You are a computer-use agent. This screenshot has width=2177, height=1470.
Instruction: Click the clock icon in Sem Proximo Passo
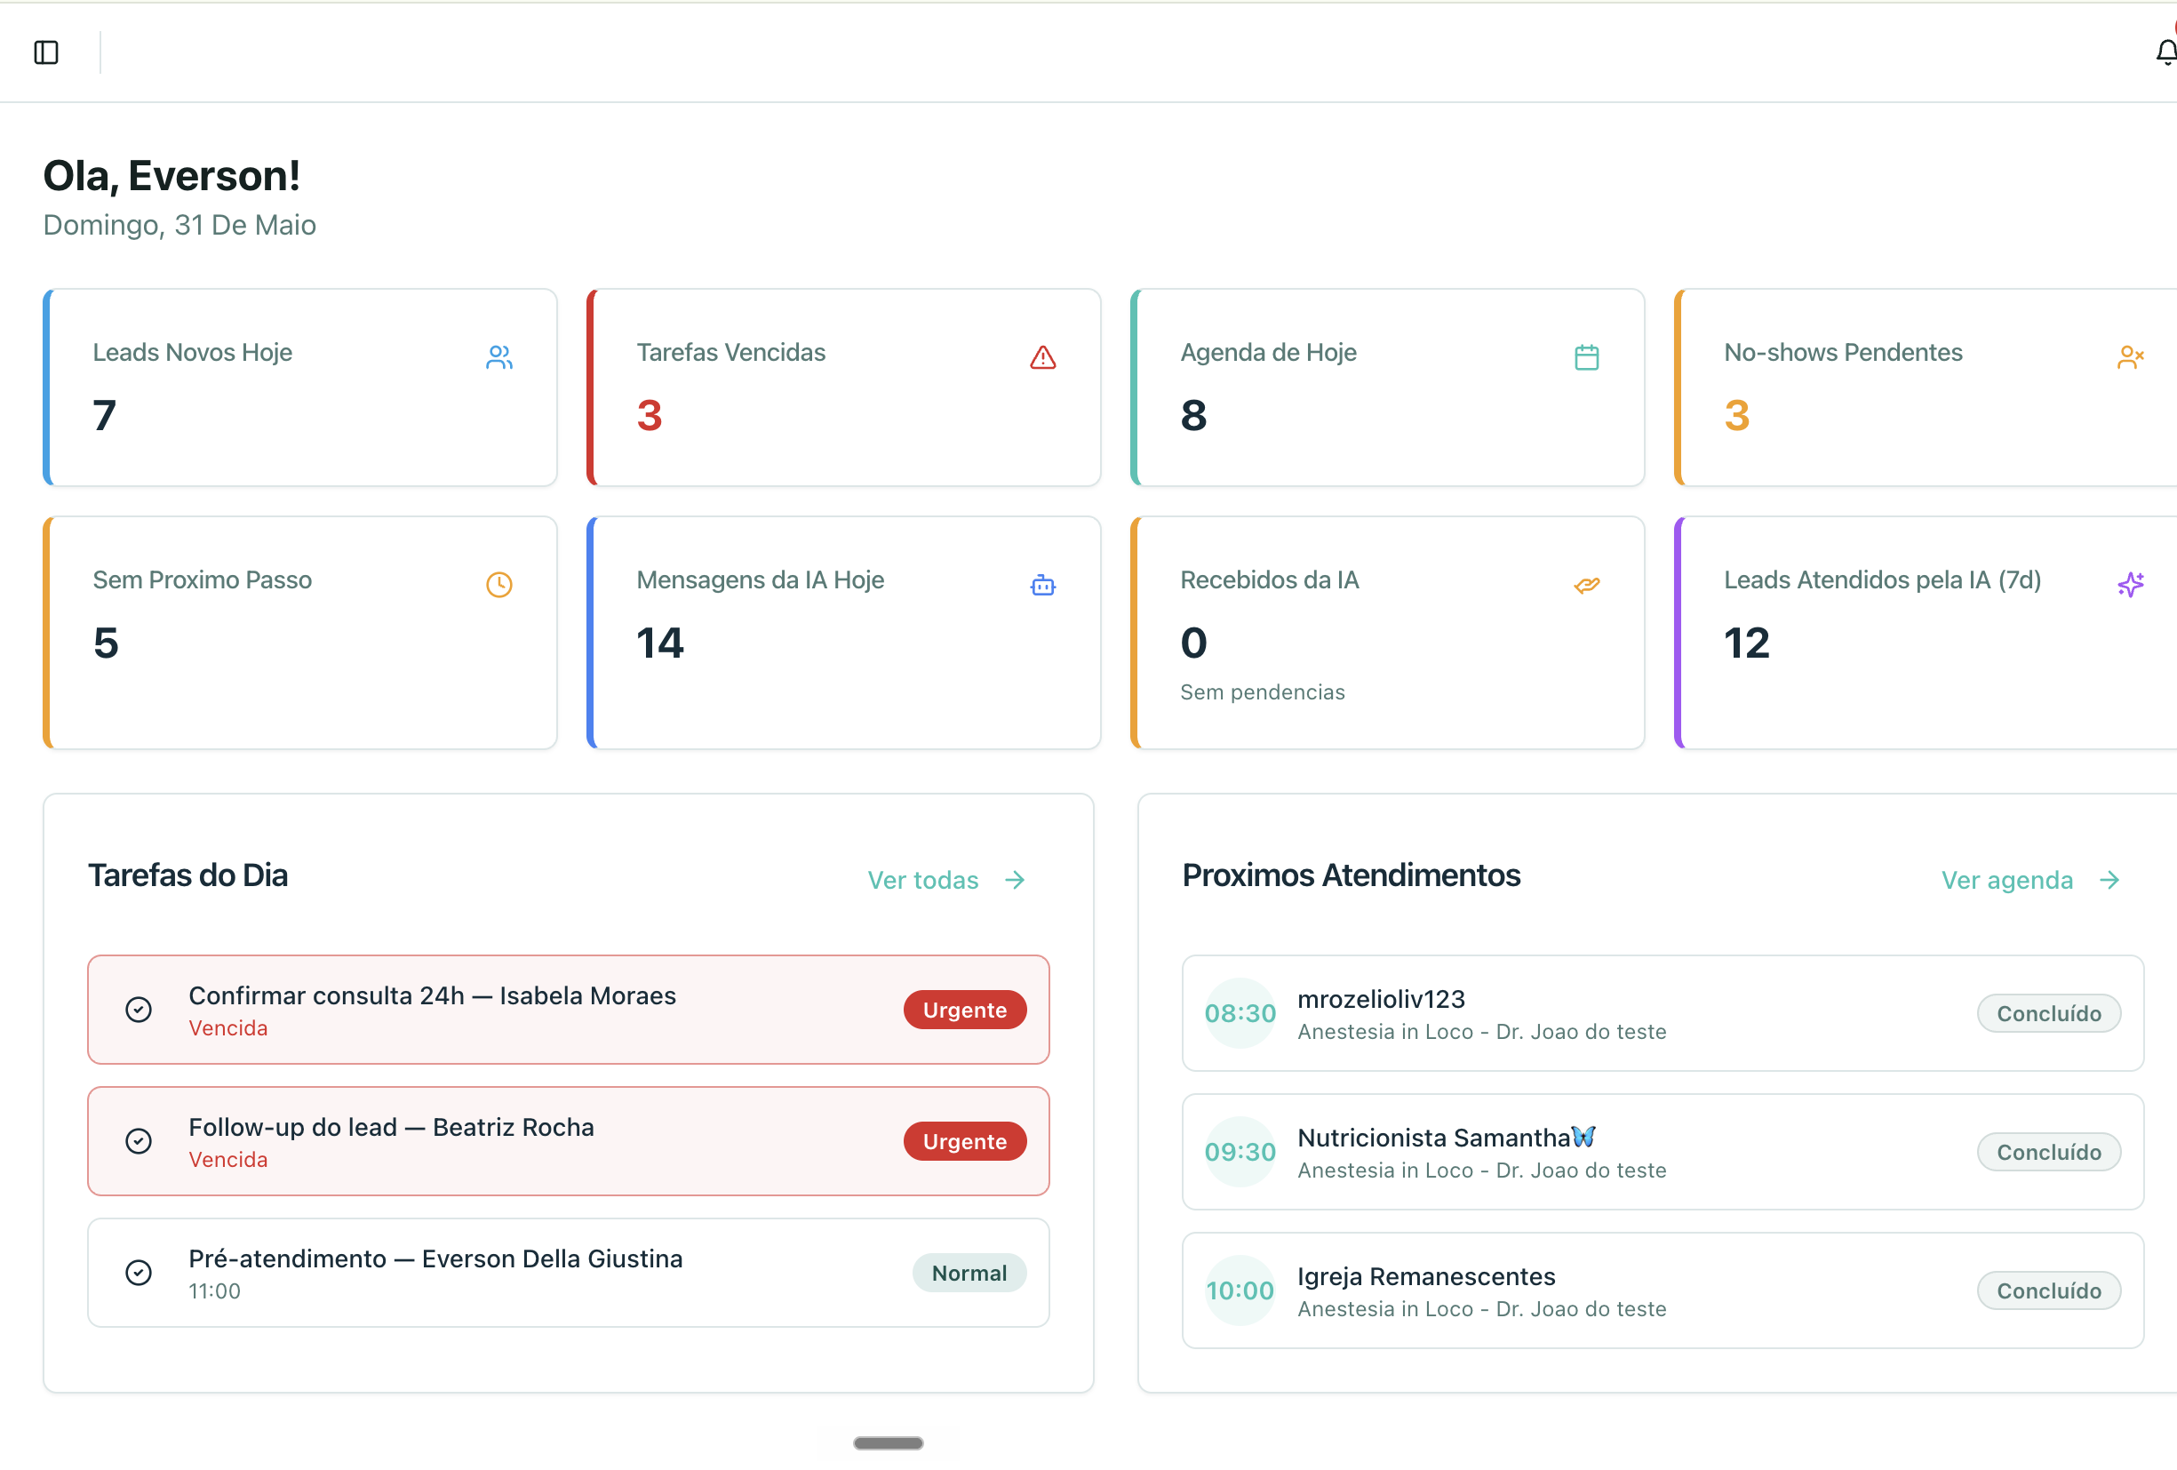coord(498,585)
